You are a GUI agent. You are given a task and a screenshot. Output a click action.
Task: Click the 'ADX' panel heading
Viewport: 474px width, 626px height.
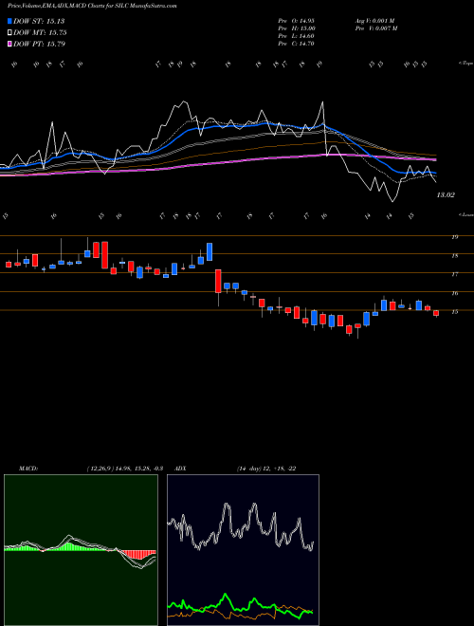click(x=181, y=469)
